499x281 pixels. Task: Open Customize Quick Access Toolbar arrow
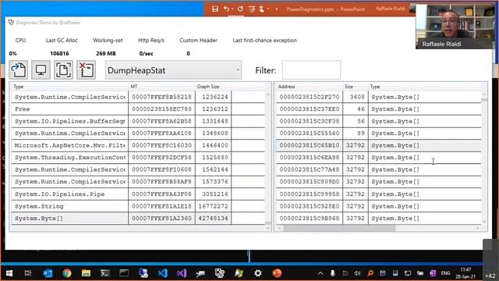276,9
